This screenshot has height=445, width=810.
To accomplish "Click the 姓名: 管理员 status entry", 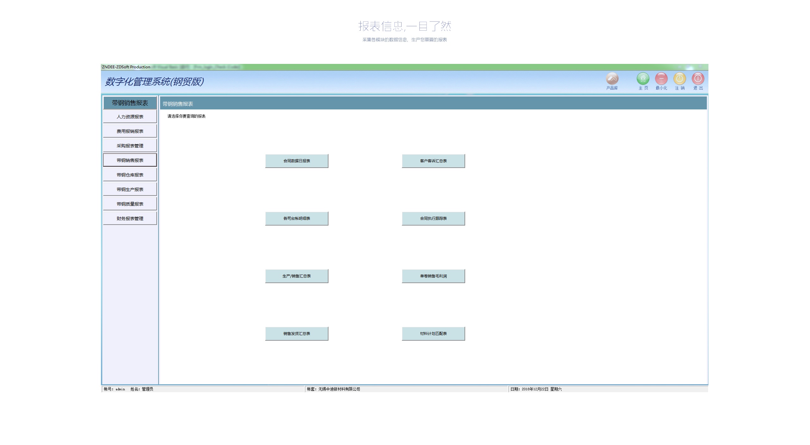I will click(x=142, y=389).
